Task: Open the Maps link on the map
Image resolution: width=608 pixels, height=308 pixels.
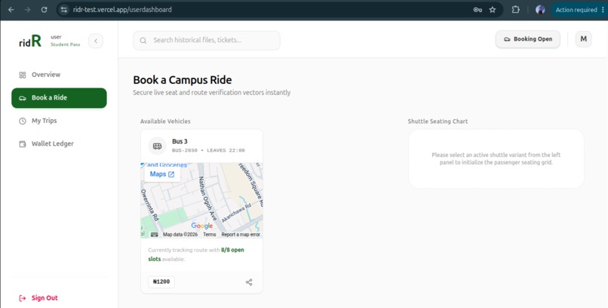Action: click(x=162, y=174)
